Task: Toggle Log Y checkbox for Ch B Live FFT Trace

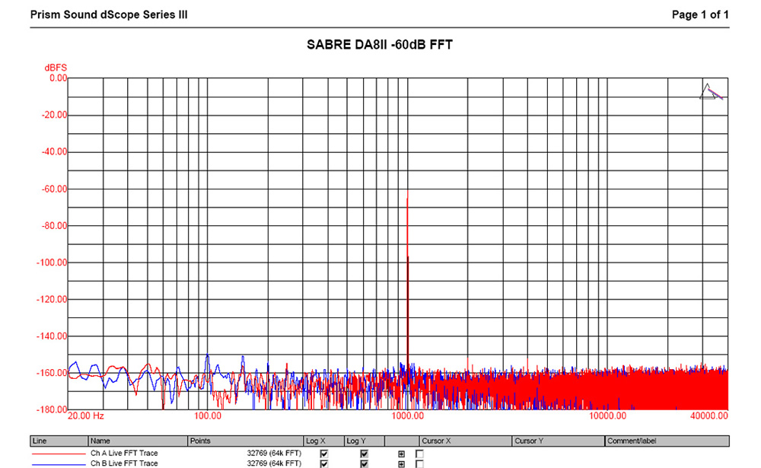Action: [x=364, y=464]
